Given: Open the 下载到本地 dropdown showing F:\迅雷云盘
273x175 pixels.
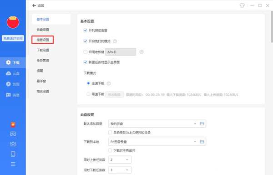Looking at the screenshot, I should coord(157,142).
